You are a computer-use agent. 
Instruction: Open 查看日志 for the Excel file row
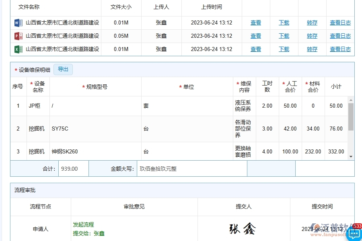(x=340, y=49)
